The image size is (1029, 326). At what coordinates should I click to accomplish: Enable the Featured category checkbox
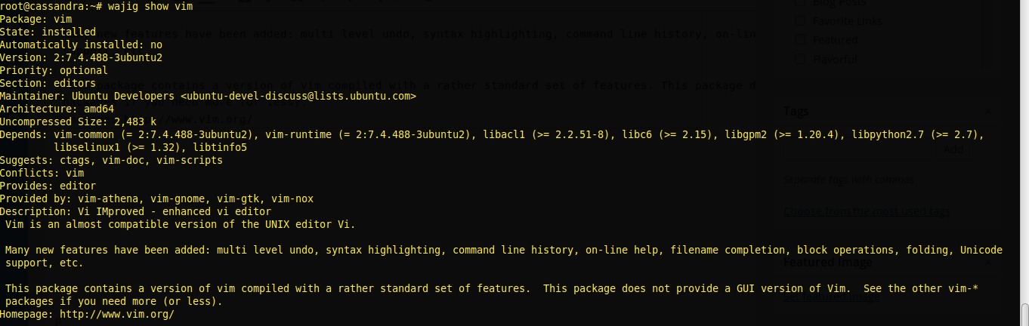point(799,40)
